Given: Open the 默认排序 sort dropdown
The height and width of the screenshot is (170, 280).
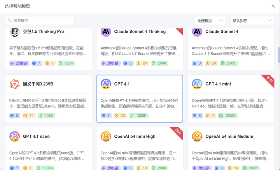Looking at the screenshot, I should pos(252,21).
